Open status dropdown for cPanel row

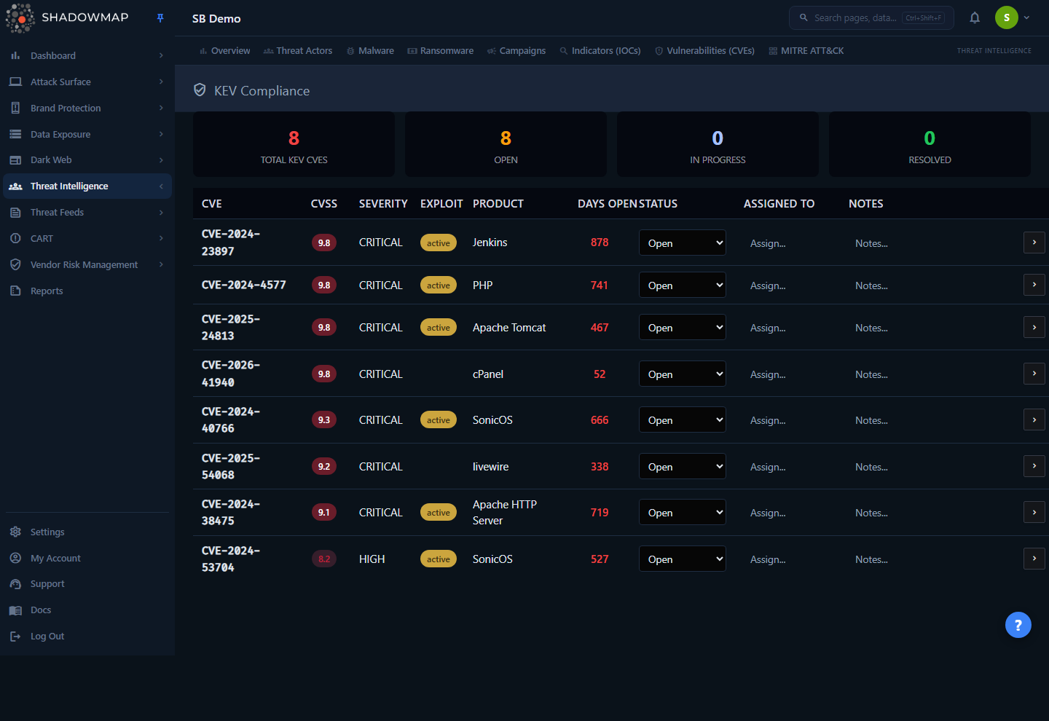pos(683,374)
